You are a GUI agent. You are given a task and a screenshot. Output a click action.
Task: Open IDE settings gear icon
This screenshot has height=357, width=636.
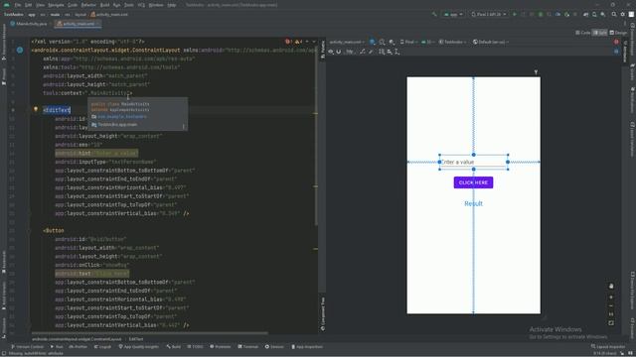(623, 14)
